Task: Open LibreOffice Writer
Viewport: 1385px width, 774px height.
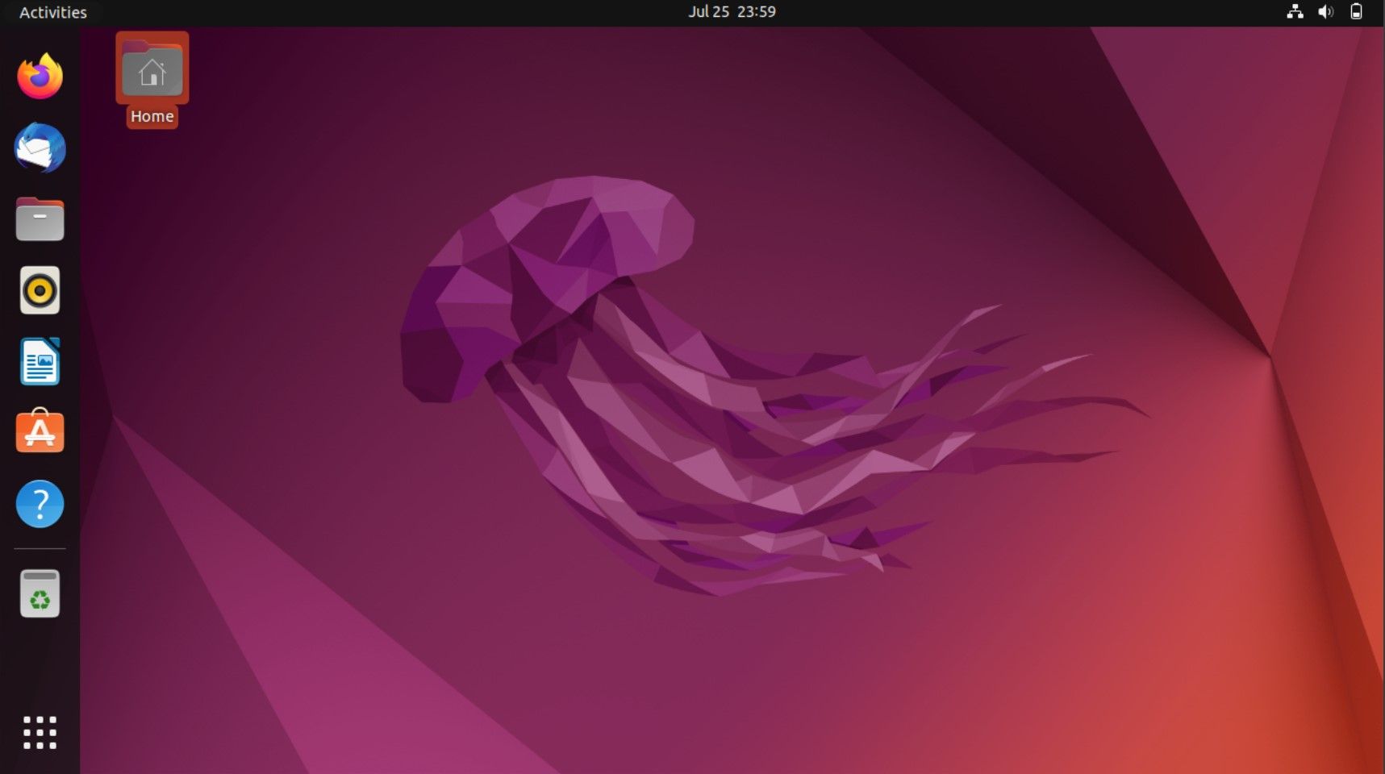Action: (x=39, y=361)
